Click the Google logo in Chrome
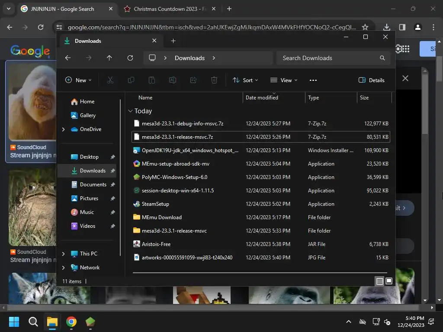This screenshot has height=332, width=443. pos(30,51)
